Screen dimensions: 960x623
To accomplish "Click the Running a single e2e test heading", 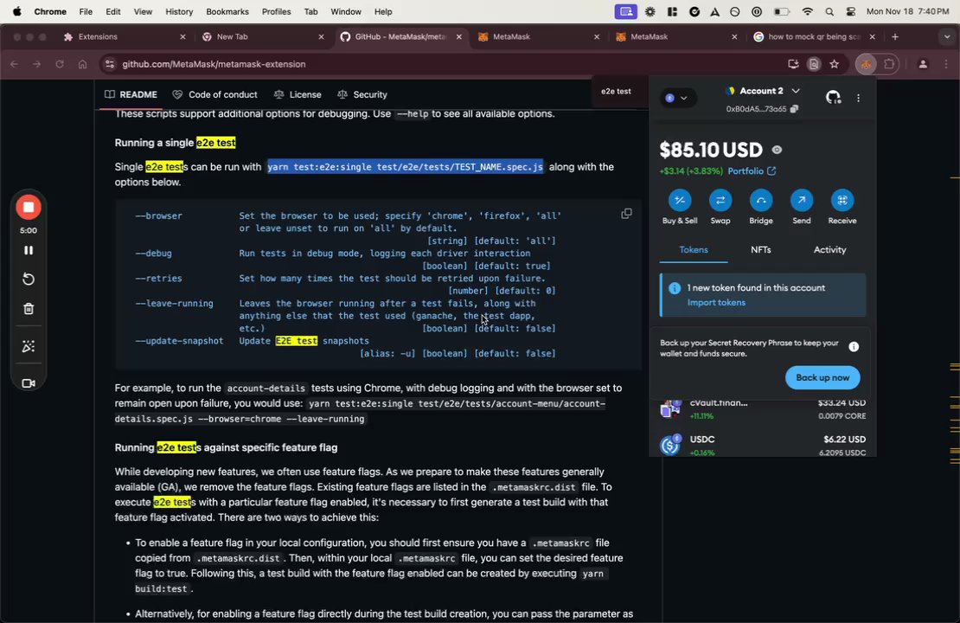I will pyautogui.click(x=175, y=143).
